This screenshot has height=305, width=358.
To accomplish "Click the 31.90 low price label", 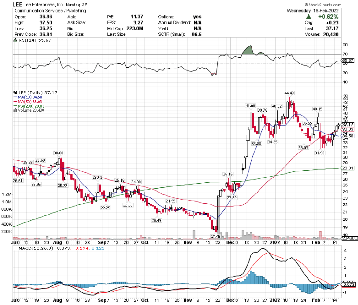I will point(320,153).
